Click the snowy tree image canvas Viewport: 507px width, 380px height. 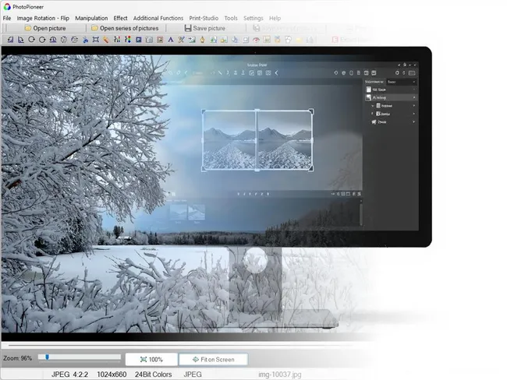point(117,195)
